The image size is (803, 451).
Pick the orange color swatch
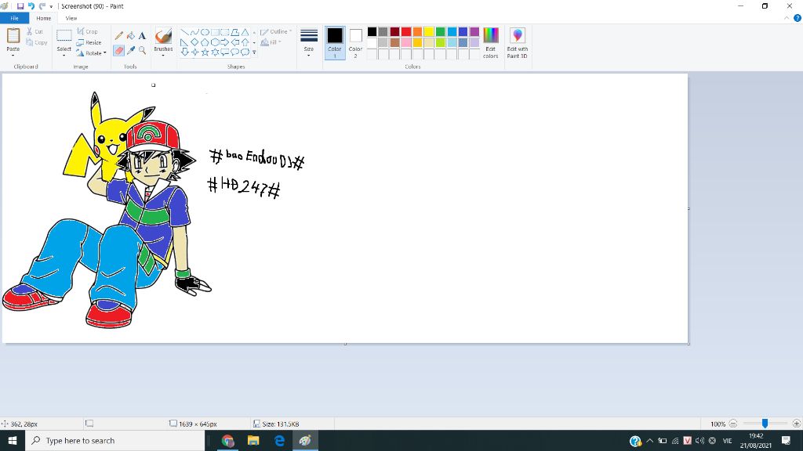pos(417,31)
